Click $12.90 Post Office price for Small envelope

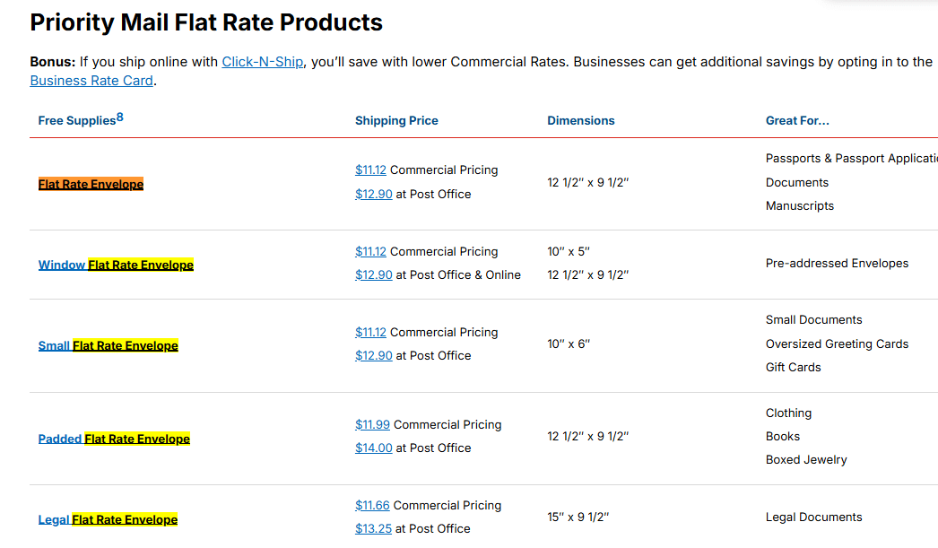tap(374, 356)
